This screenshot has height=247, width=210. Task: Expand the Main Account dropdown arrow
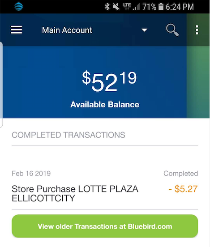point(145,30)
